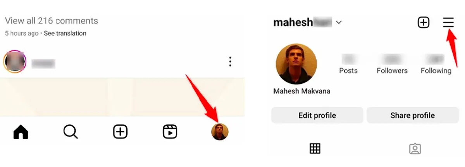
Task: Open the Reels icon
Action: pos(170,132)
